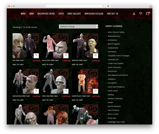
Task: Open the Actor Illusion Tables category
Action: [x=116, y=32]
